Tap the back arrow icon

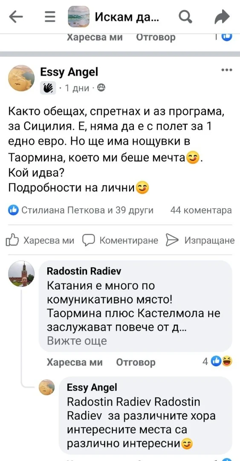click(x=16, y=17)
